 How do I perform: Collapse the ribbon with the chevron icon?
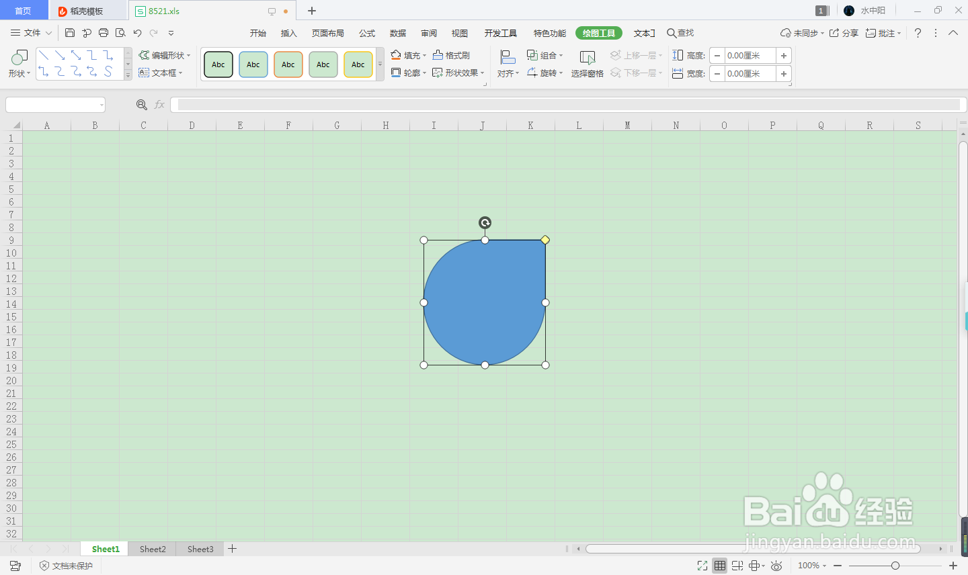[x=953, y=33]
